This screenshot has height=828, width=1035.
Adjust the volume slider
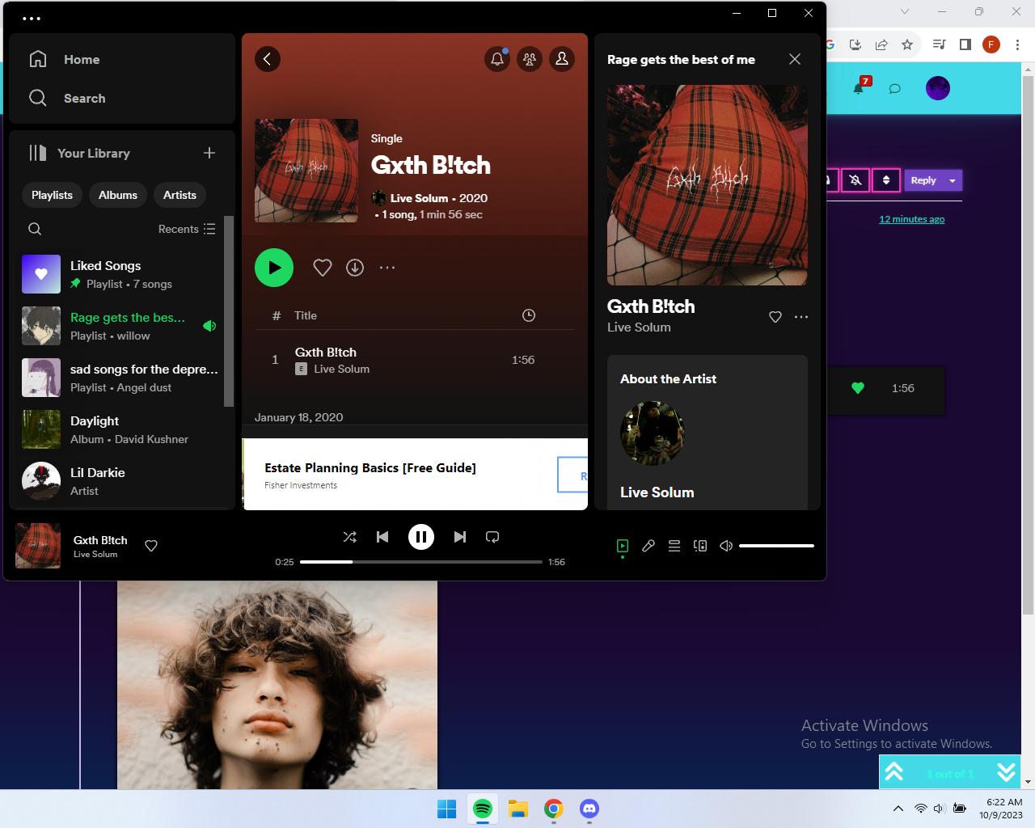776,546
